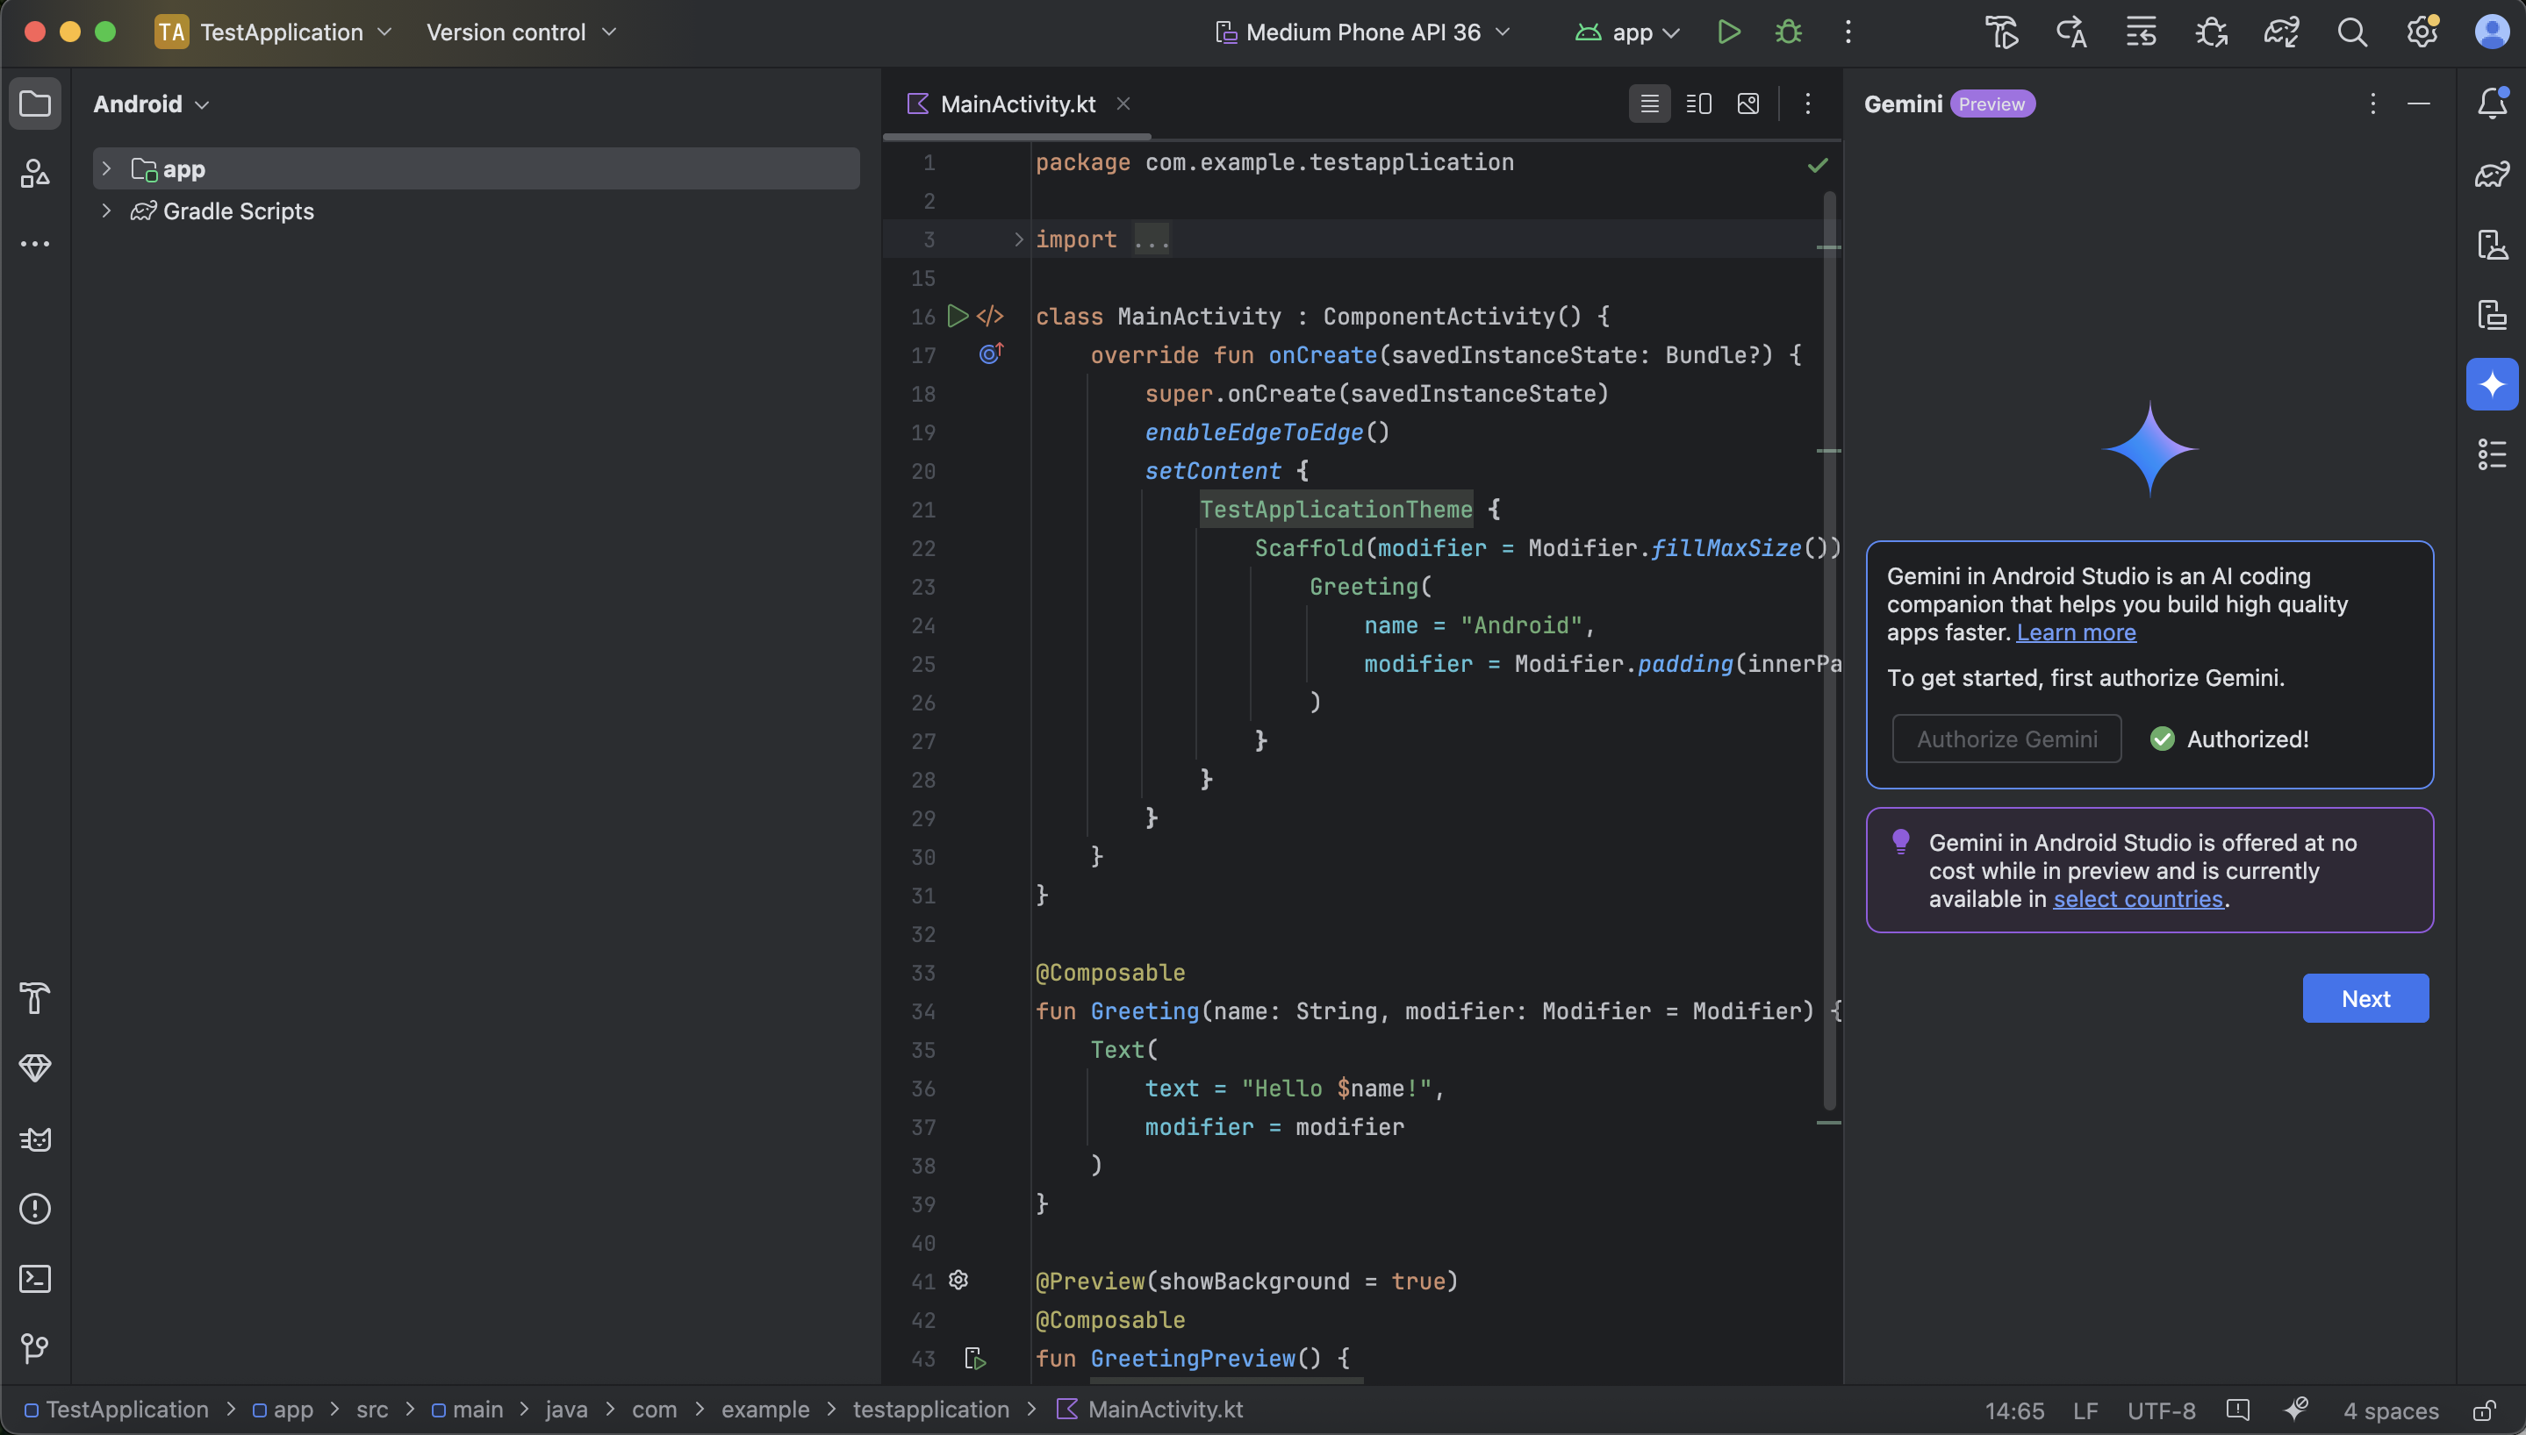Open the Logcat tool window cat icon
2526x1435 pixels.
(35, 1139)
